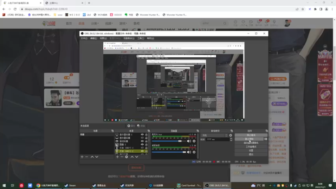Open OBS Tools menu
The width and height of the screenshot is (336, 189).
tap(141, 38)
